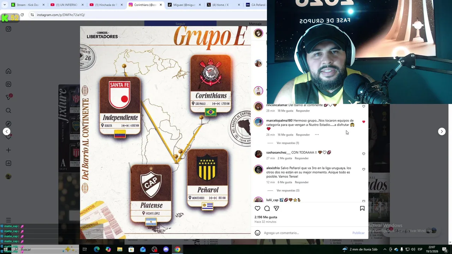Open marcelopalma180 username link
452x254 pixels.
click(279, 121)
